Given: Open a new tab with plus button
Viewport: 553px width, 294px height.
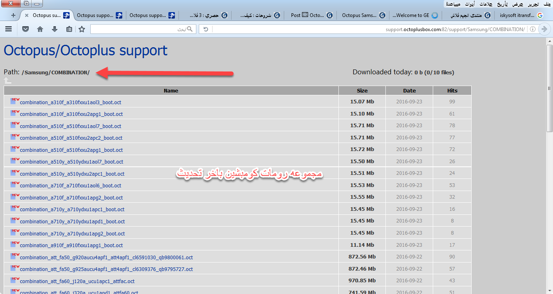Looking at the screenshot, I should click(13, 15).
